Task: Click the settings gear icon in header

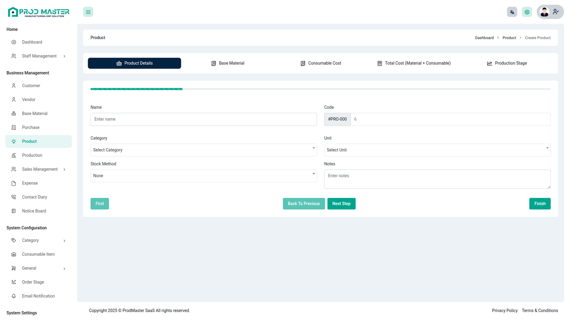Action: pyautogui.click(x=527, y=12)
